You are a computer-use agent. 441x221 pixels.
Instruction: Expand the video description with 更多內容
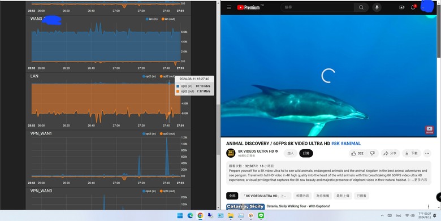tap(420, 180)
